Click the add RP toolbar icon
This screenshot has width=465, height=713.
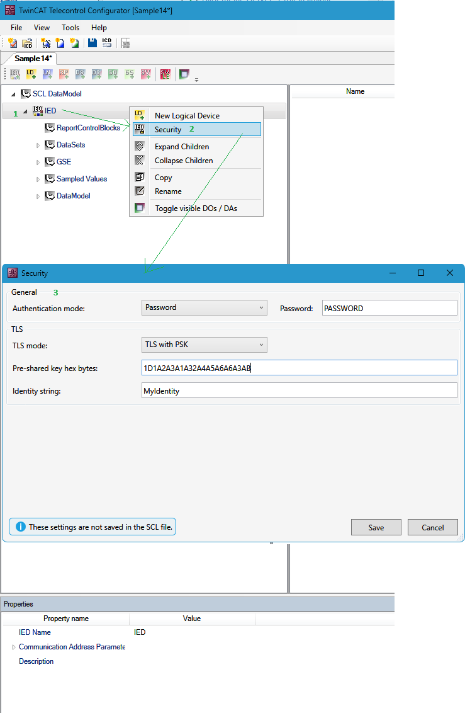[64, 74]
